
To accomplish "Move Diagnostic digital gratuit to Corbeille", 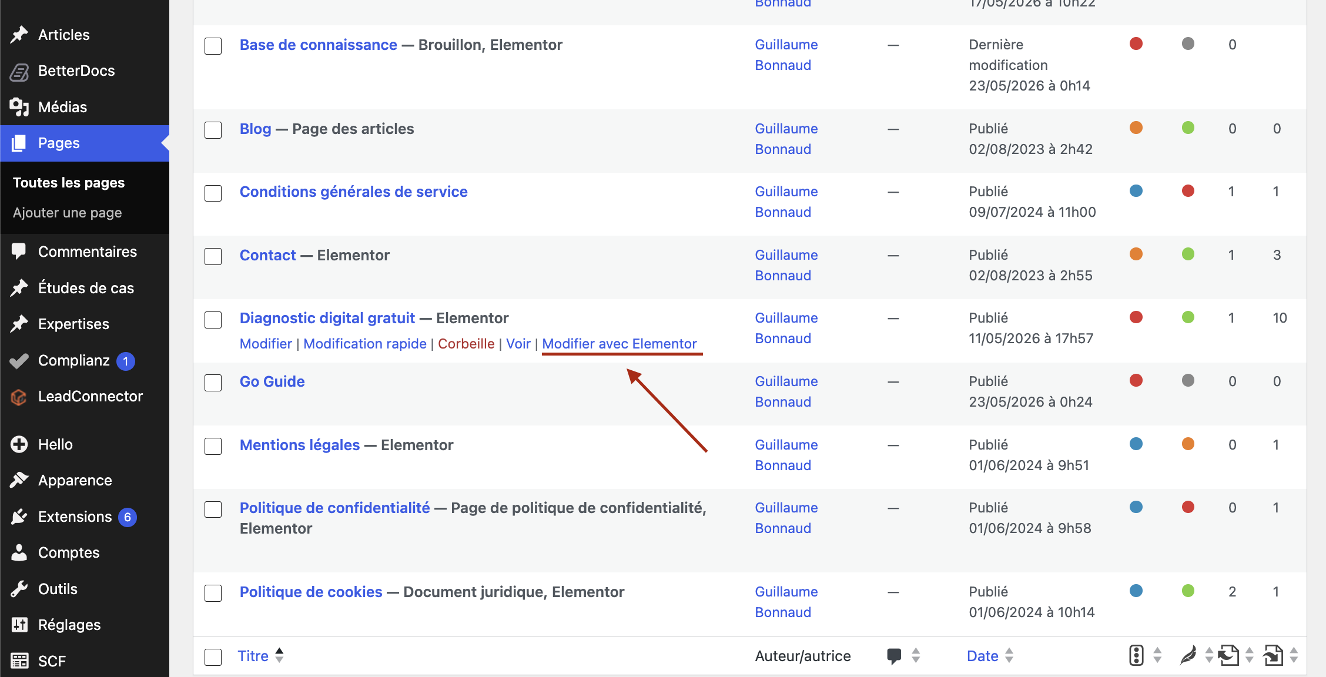I will [466, 344].
